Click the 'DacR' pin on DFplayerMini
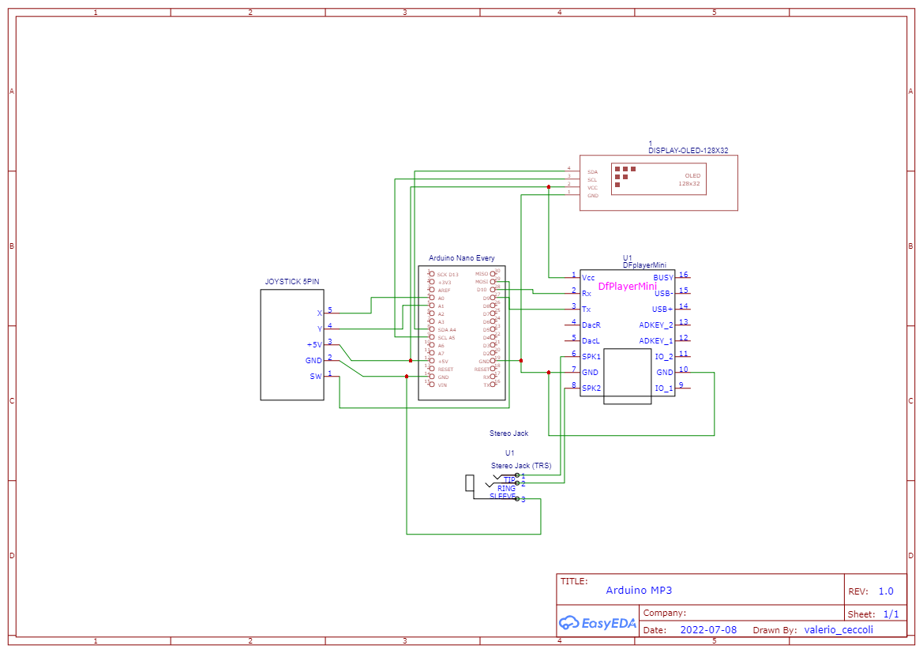Screen dimensions: 923x653 coord(591,325)
